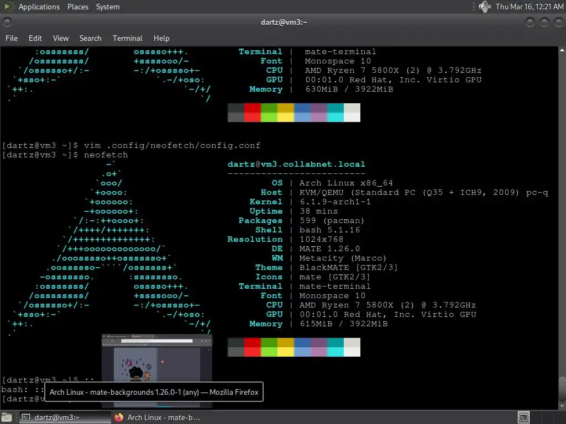
Task: Click theme value 'BlackMATE [GTK2/3]'
Action: click(x=348, y=267)
